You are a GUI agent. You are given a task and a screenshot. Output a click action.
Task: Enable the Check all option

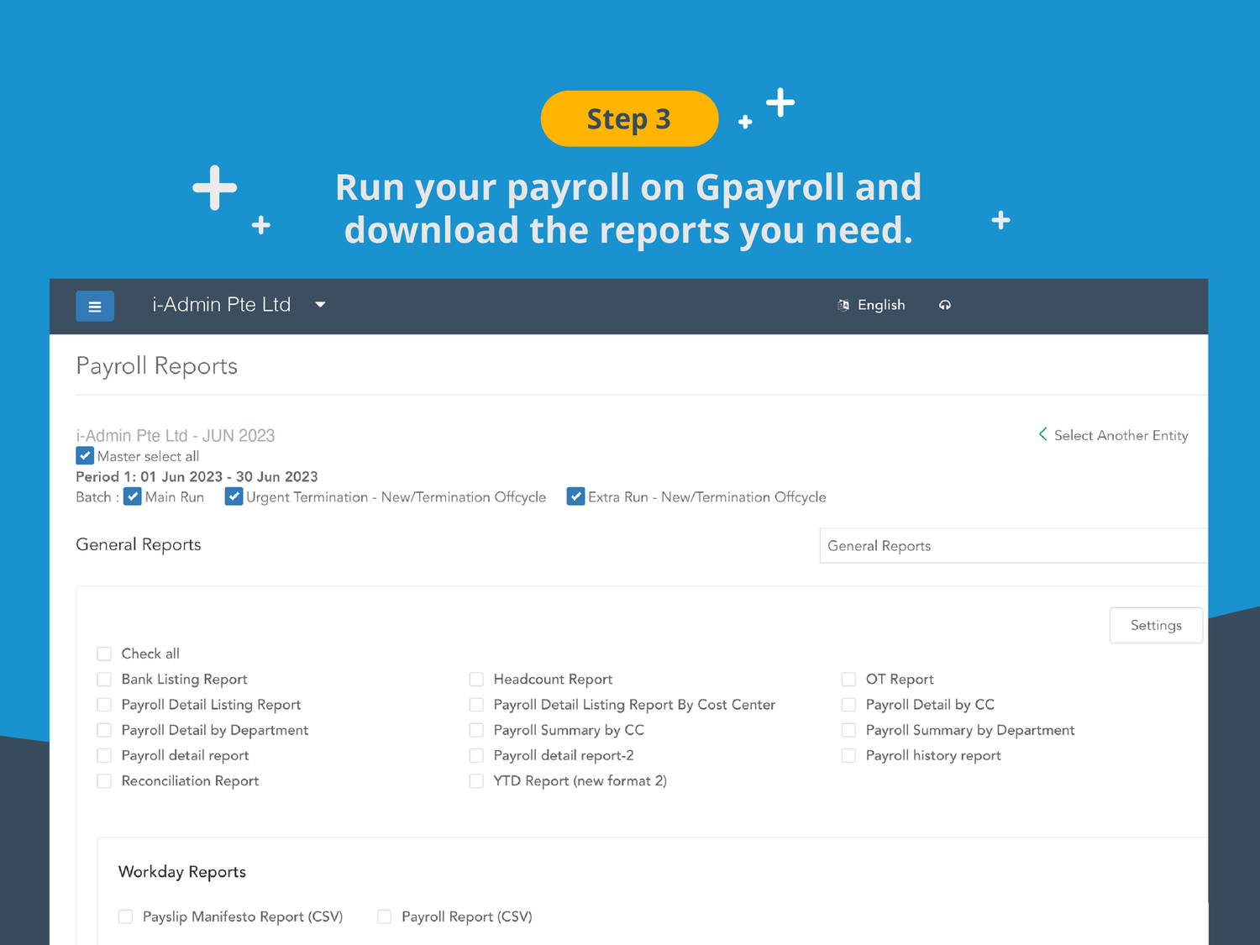[x=104, y=653]
